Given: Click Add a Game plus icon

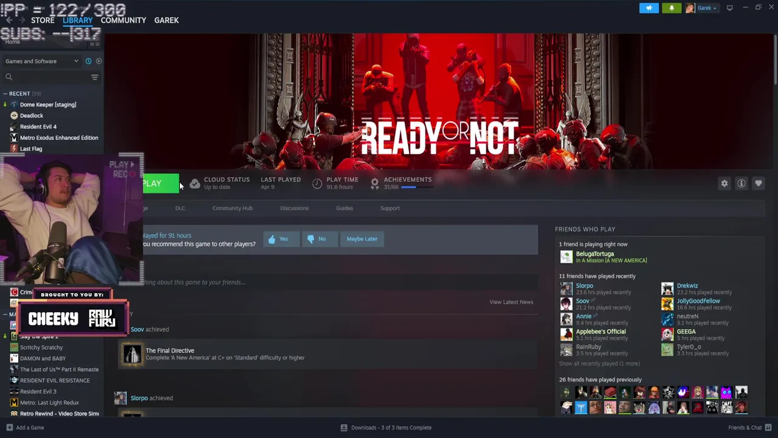Looking at the screenshot, I should (x=9, y=428).
